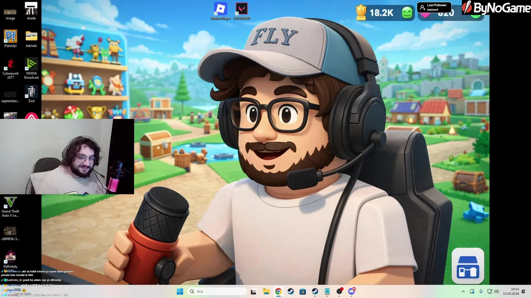Switch to OBS Studio in the taskbar
531x298 pixels.
(x=340, y=291)
